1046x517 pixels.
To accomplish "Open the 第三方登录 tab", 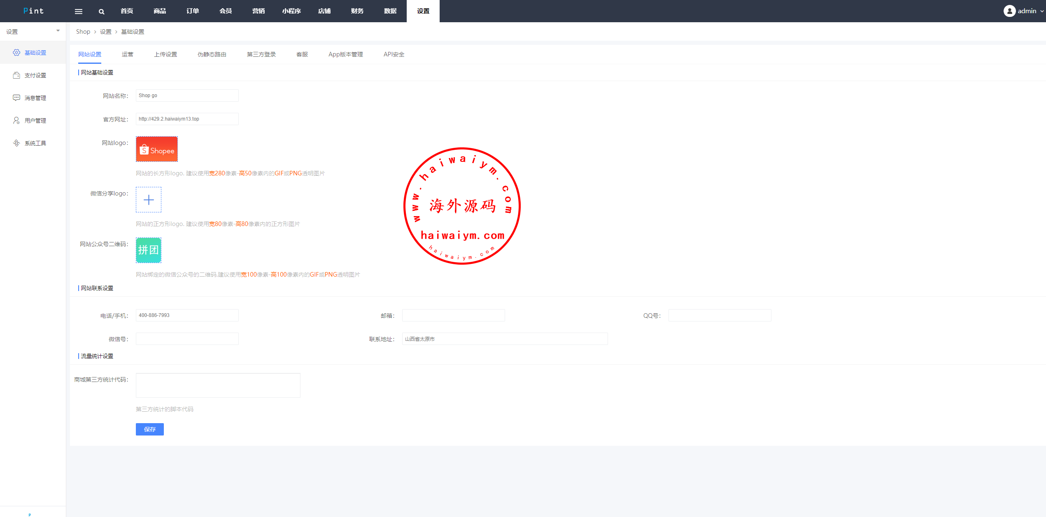I will coord(261,54).
